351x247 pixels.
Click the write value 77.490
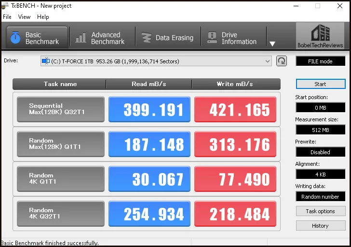click(x=235, y=179)
